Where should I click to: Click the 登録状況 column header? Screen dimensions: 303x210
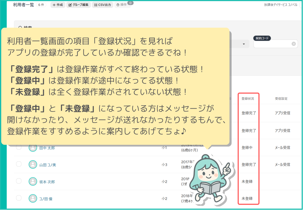(x=248, y=98)
